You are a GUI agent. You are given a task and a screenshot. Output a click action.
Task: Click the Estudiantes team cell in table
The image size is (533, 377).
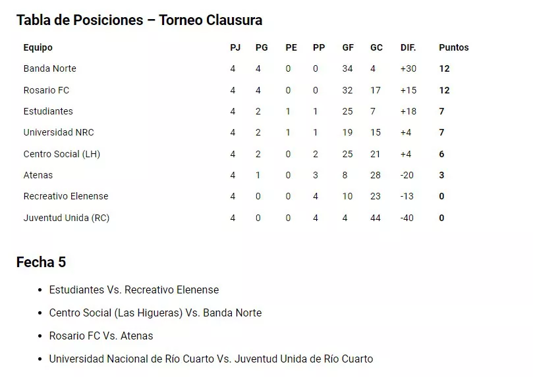[x=48, y=111]
